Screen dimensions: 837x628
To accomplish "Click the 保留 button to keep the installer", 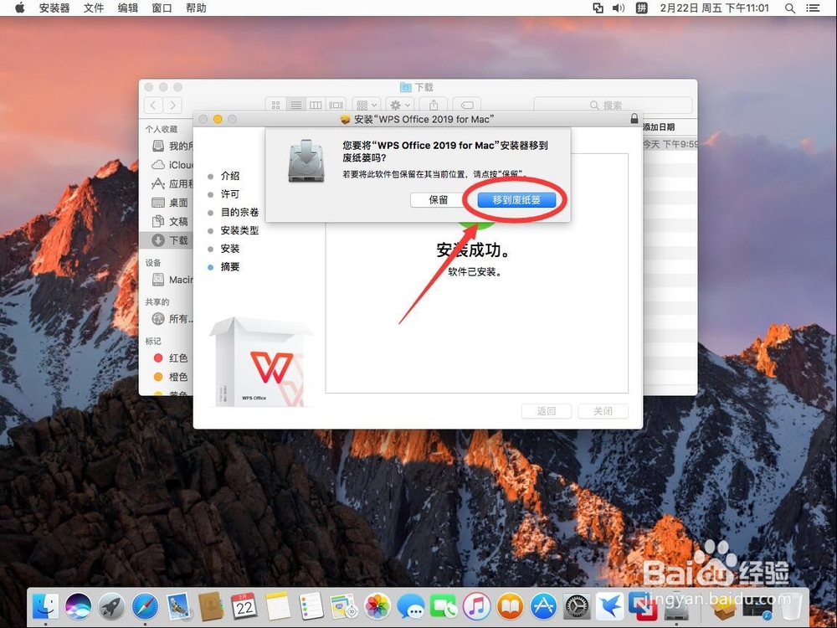I will click(x=439, y=200).
